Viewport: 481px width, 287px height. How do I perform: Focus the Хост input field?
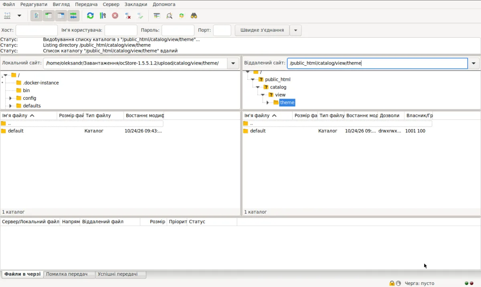(x=36, y=30)
